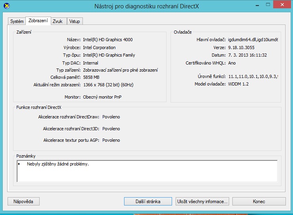Switch to the Systém tab
This screenshot has width=293, height=215.
[17, 21]
